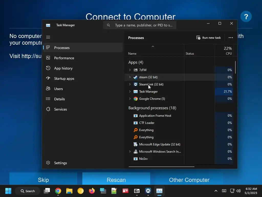The image size is (262, 197).
Task: Open Task View from the taskbar
Action: (x=47, y=191)
